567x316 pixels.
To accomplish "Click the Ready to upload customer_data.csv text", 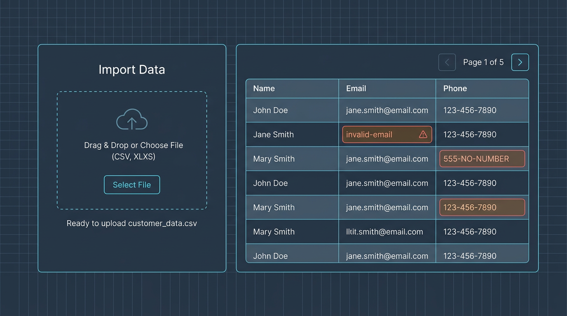I will (x=132, y=223).
